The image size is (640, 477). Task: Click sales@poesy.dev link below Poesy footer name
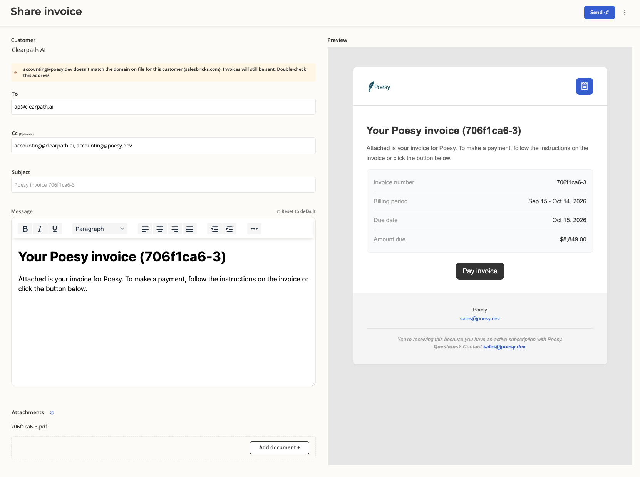[480, 319]
